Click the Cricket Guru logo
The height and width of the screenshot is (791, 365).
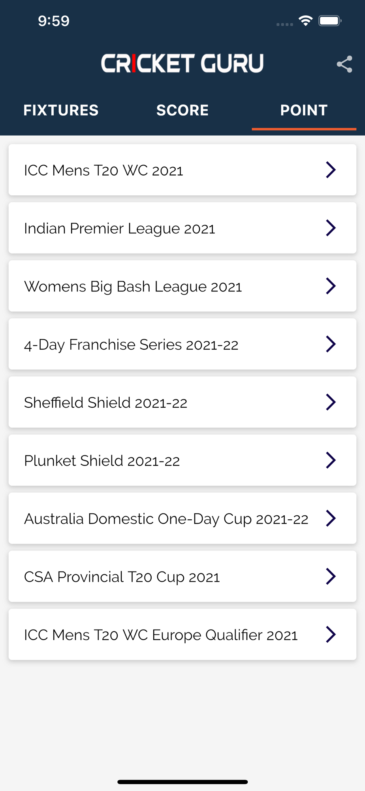point(182,63)
